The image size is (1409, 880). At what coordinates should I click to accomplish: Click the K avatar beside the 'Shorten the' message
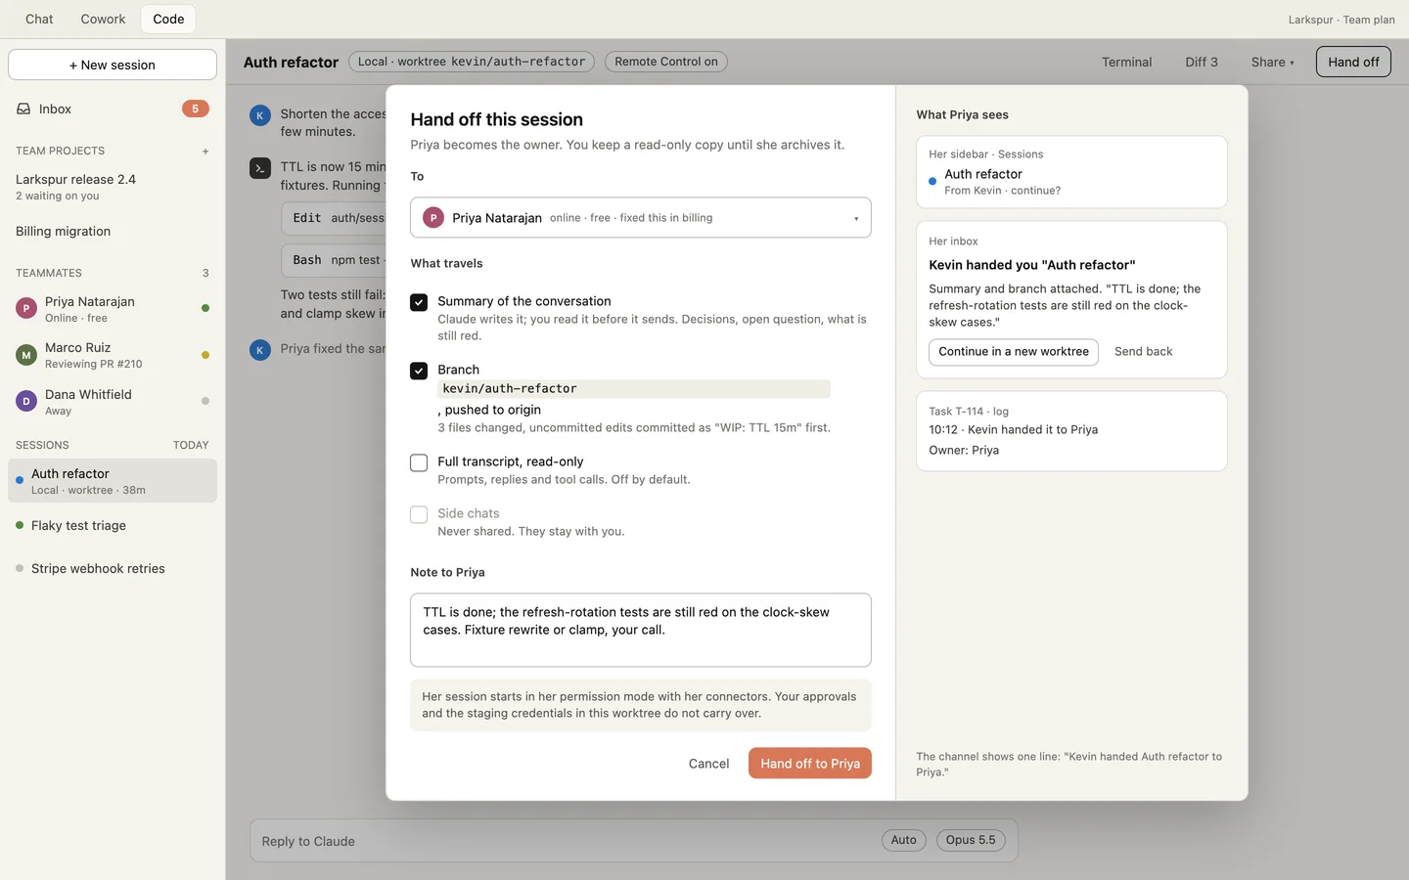(260, 115)
